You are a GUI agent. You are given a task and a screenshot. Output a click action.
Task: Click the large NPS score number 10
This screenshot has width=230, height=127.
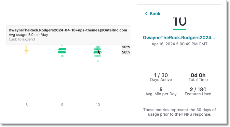179,22
